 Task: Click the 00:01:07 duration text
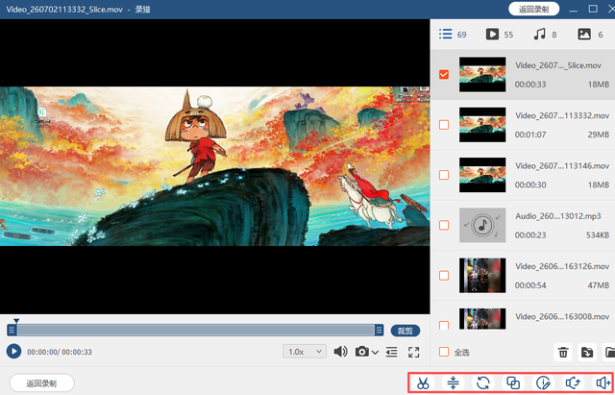530,135
